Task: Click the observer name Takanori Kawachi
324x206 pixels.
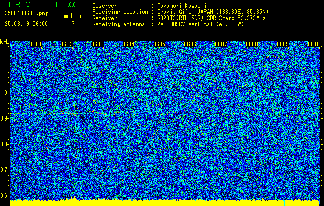Action: pyautogui.click(x=182, y=6)
